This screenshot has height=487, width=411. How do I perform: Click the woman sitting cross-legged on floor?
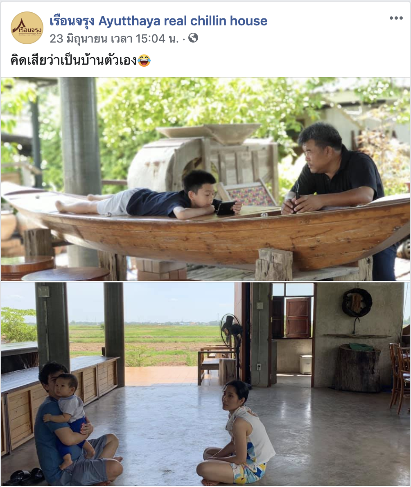coord(236,434)
